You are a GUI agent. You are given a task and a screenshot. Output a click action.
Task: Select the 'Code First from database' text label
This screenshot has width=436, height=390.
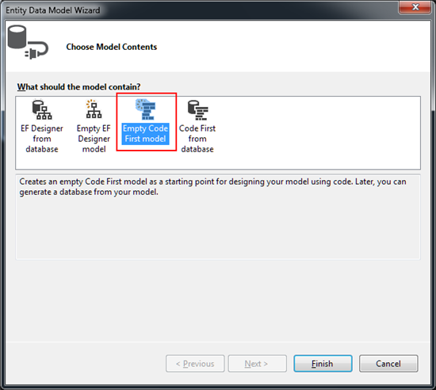coord(197,139)
